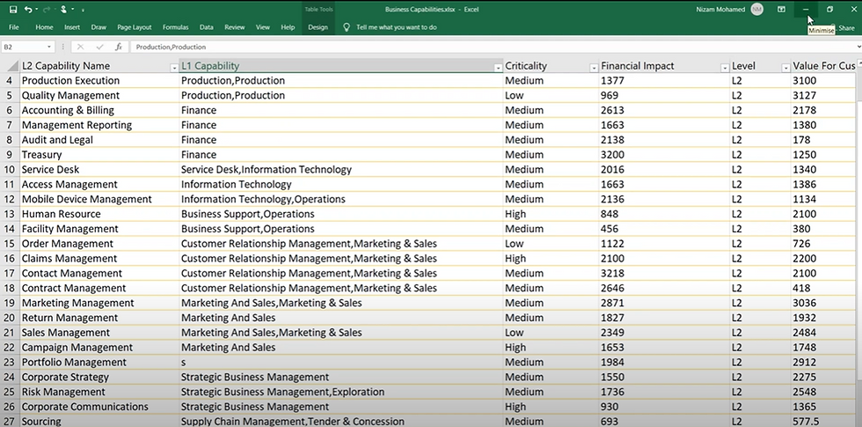The image size is (862, 427).
Task: Click the Name Box showing B2
Action: tap(22, 48)
